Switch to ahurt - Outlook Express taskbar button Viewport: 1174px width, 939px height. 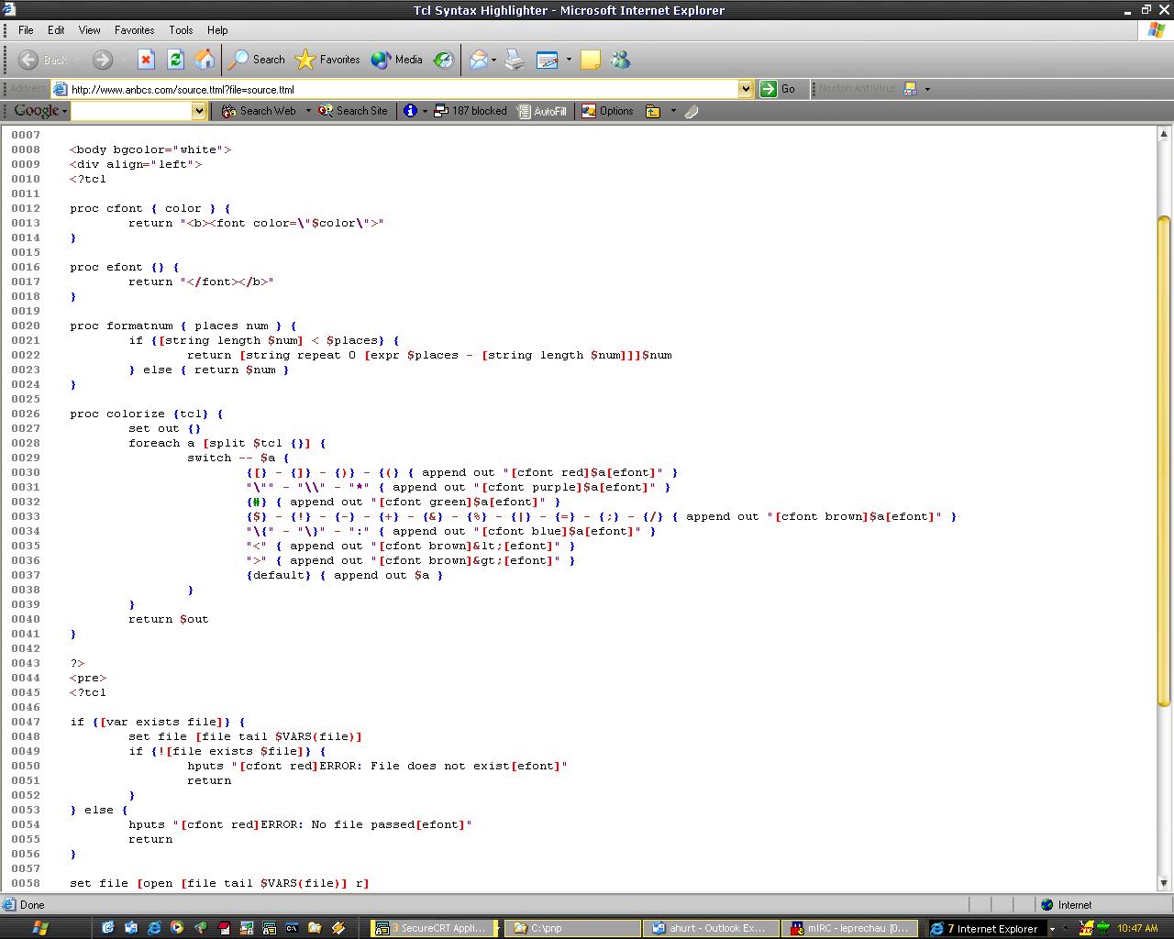point(711,928)
